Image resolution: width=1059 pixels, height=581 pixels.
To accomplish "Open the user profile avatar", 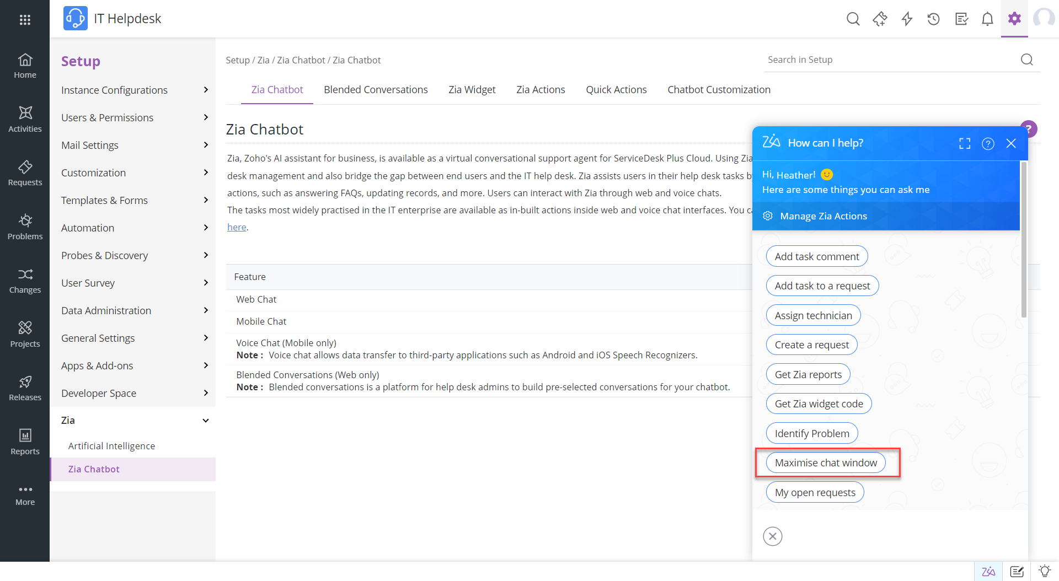I will [x=1044, y=18].
